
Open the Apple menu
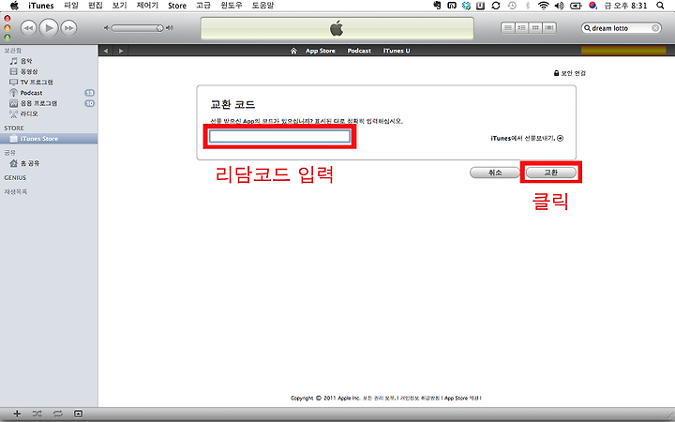14,6
